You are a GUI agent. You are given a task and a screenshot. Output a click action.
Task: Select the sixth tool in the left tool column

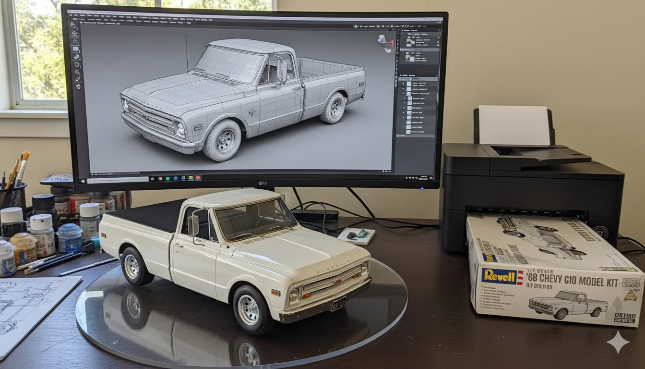[77, 65]
